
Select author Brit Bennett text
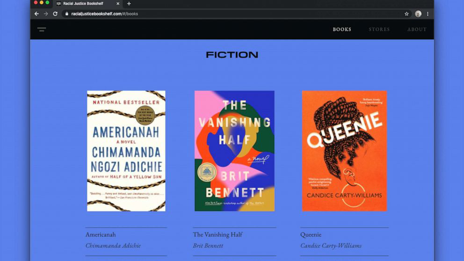208,245
